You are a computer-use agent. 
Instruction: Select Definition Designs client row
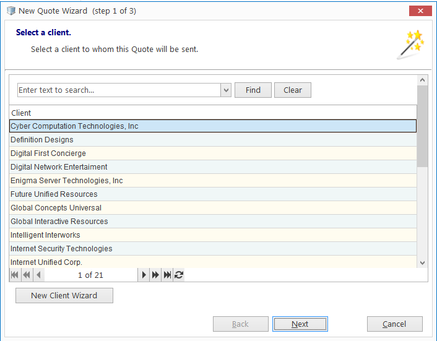[213, 140]
